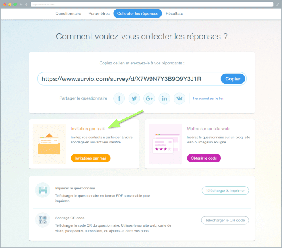Click the Obtenir le code button
This screenshot has width=282, height=248.
(x=204, y=158)
